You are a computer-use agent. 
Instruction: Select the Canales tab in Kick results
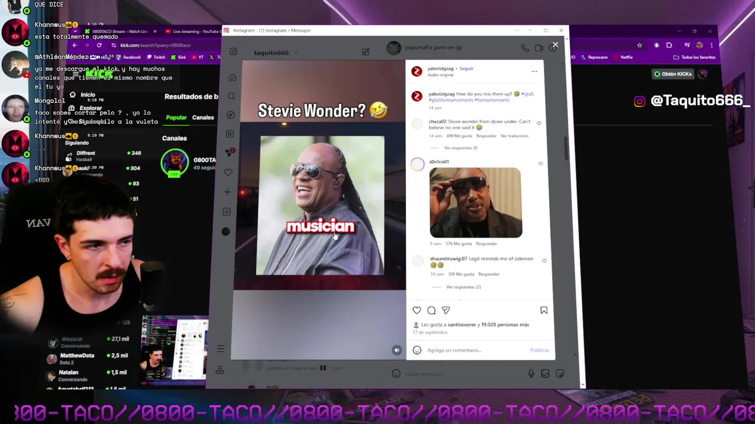202,117
